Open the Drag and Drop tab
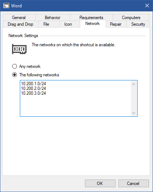153x192 pixels. [x=21, y=24]
